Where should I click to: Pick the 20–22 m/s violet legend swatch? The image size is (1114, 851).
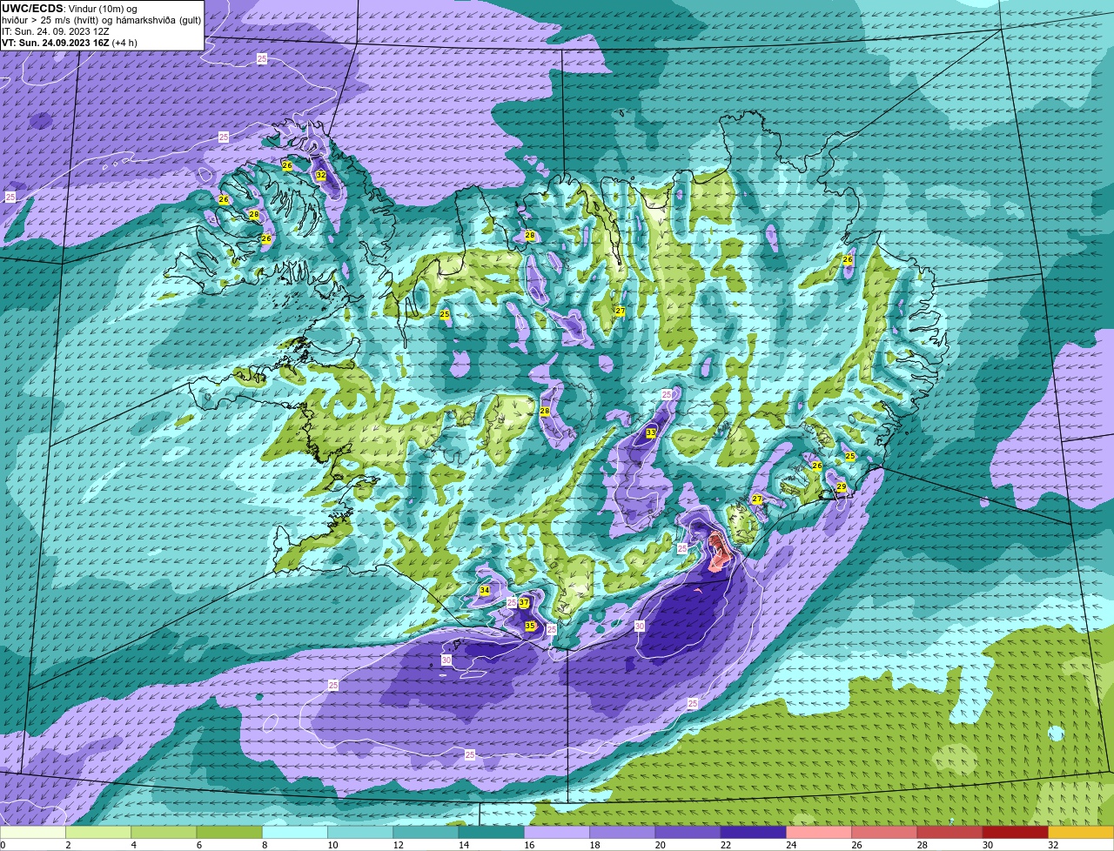(x=688, y=832)
